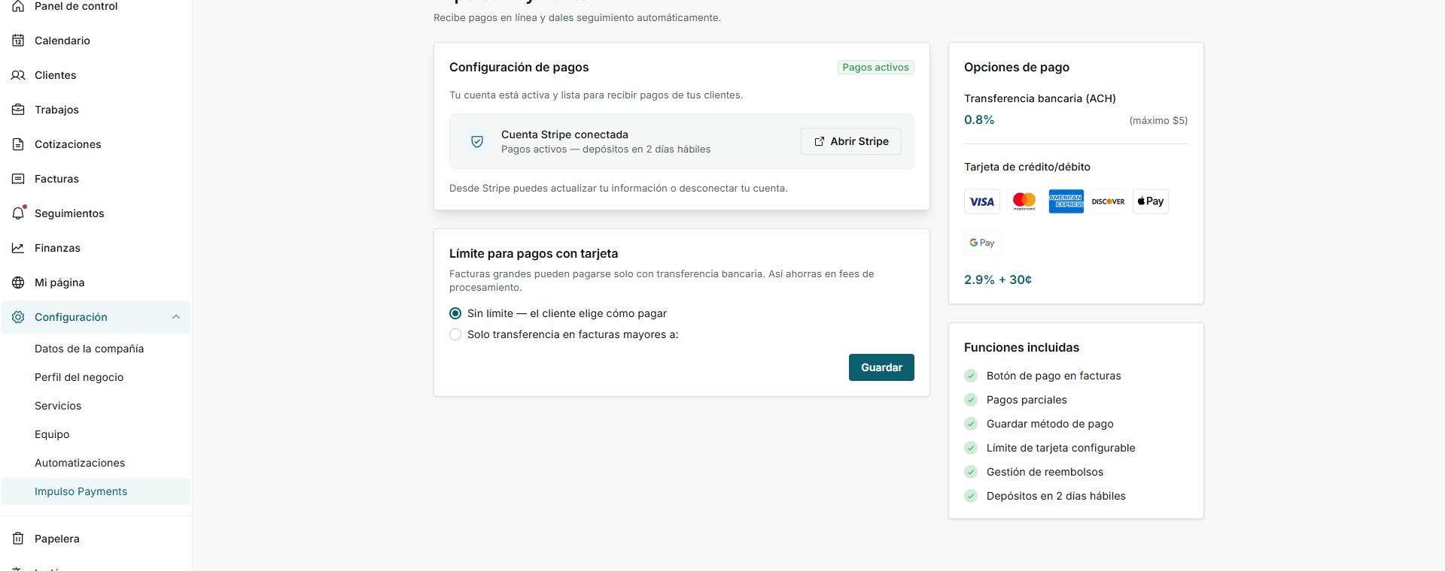Screen dimensions: 1445x571
Task: Select Impulso Payments submenu item
Action: tap(96, 491)
